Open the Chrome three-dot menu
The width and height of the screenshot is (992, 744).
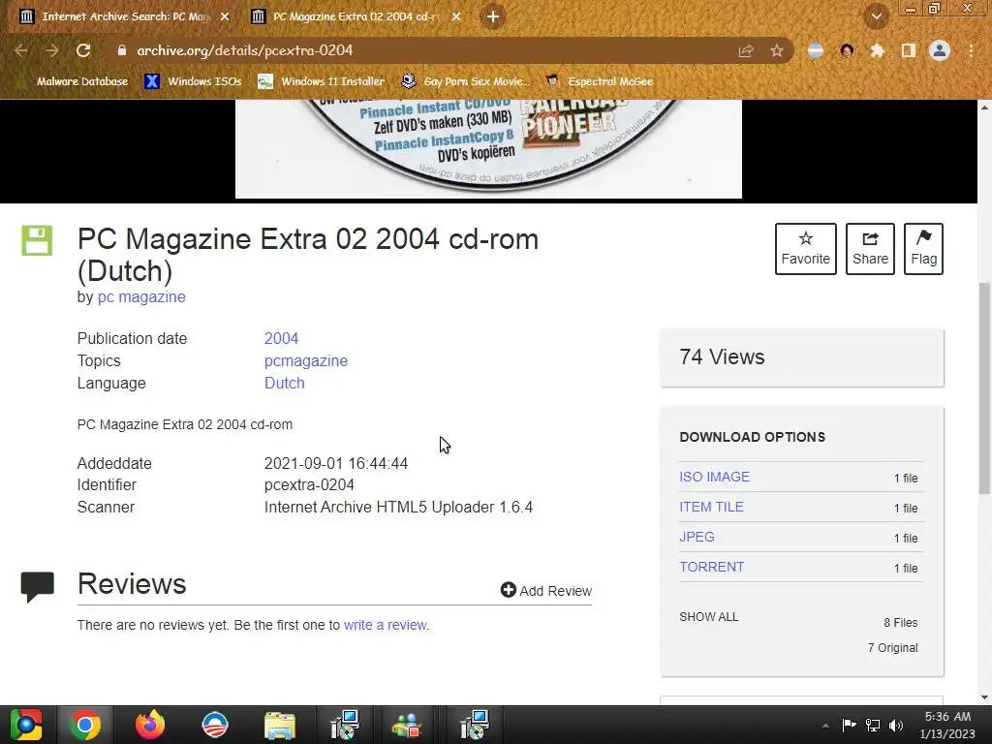point(971,50)
